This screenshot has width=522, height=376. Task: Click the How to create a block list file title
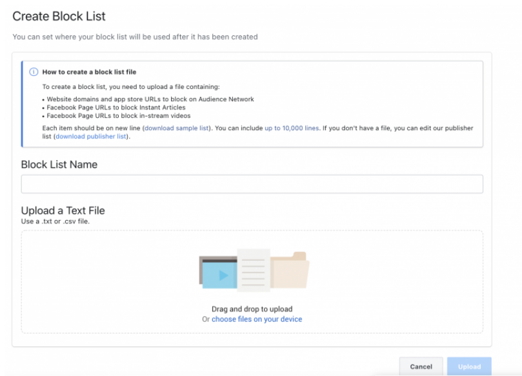click(89, 72)
